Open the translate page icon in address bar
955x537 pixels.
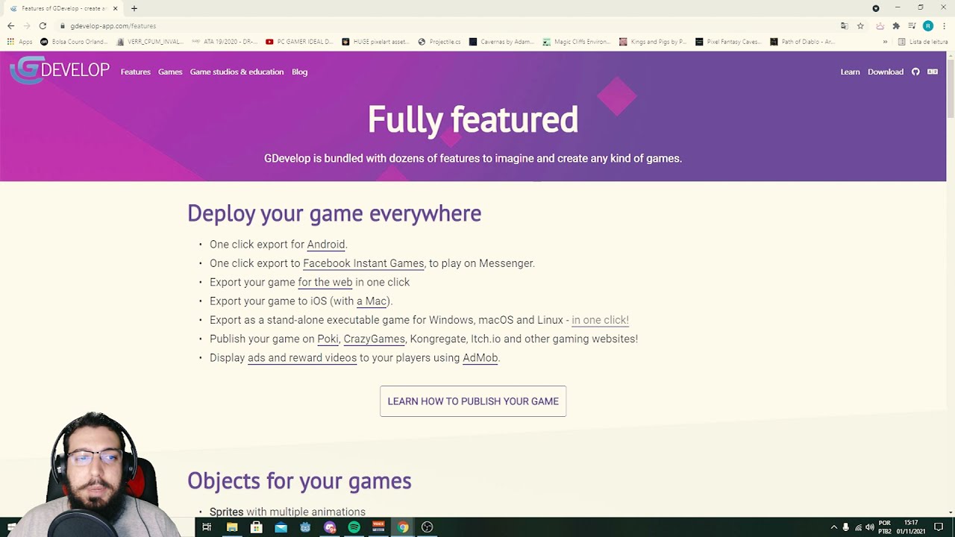844,25
